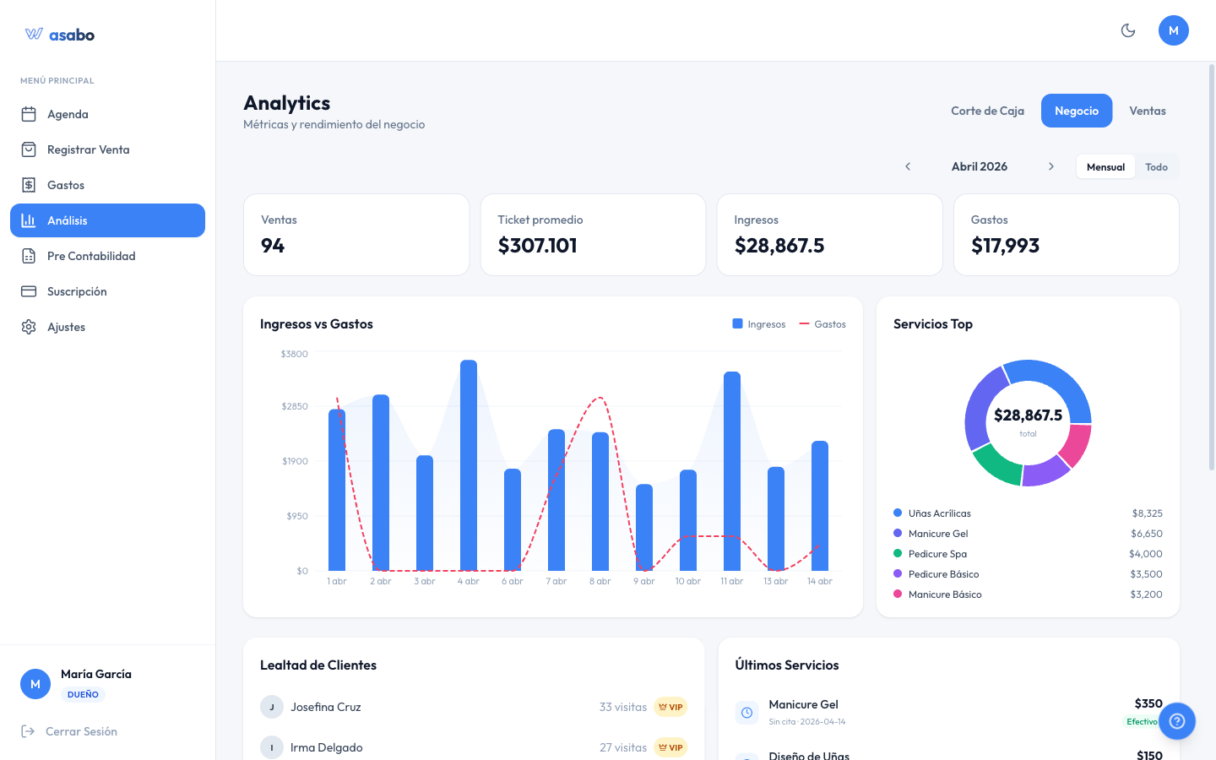
Task: Open Pre Contabilidad menu item
Action: pos(107,256)
